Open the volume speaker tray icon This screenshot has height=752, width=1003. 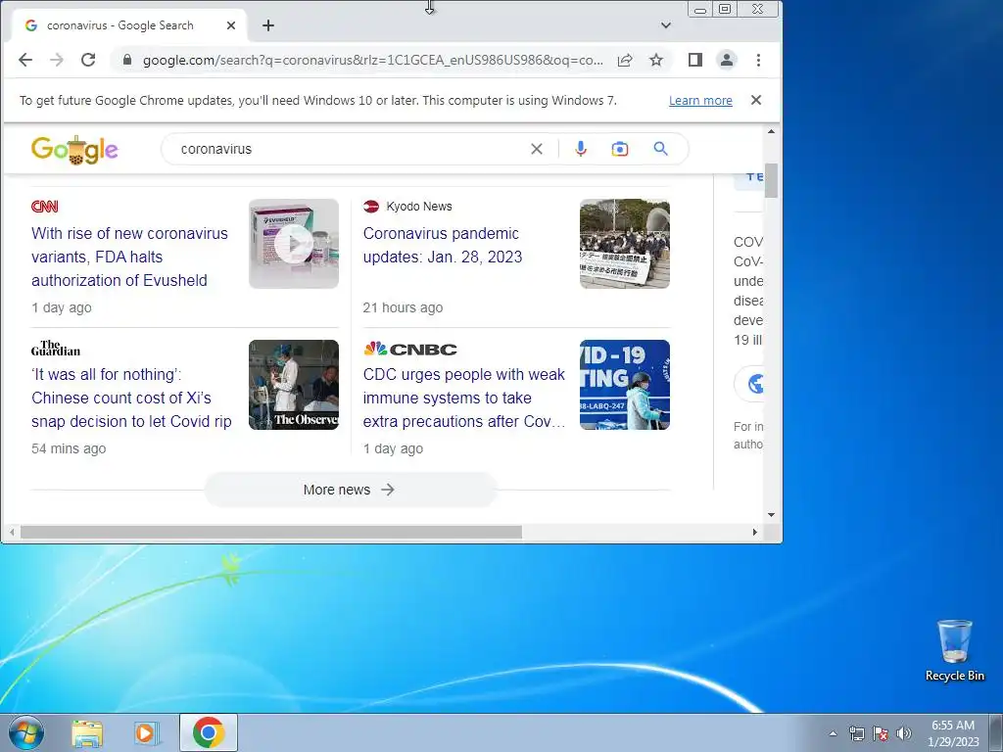[904, 733]
